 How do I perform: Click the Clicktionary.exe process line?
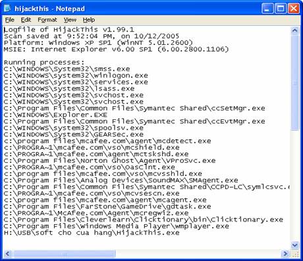144,219
